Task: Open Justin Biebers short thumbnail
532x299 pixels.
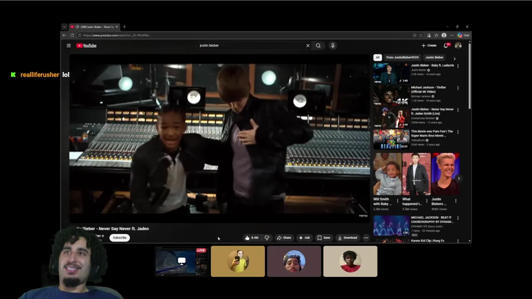Action: coord(445,174)
